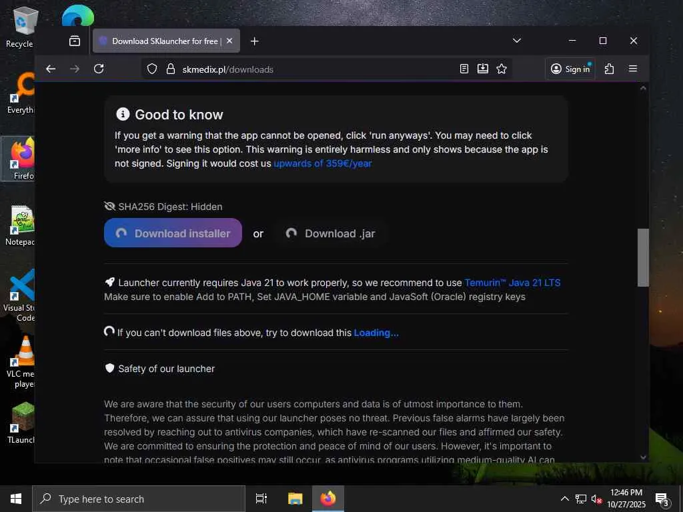Reload the current page
This screenshot has width=683, height=512.
click(x=99, y=69)
